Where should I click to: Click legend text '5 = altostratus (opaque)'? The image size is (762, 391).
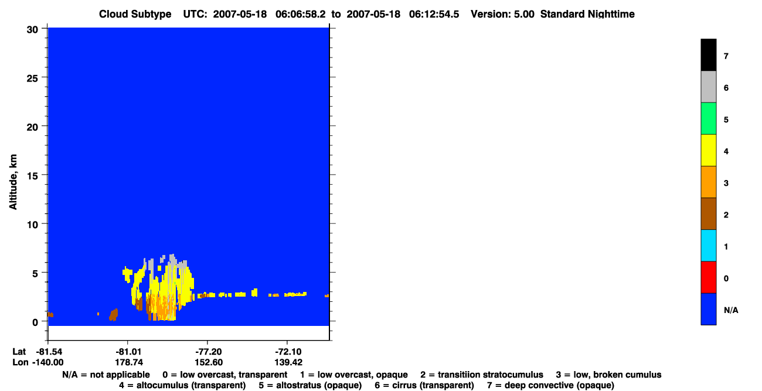(310, 385)
